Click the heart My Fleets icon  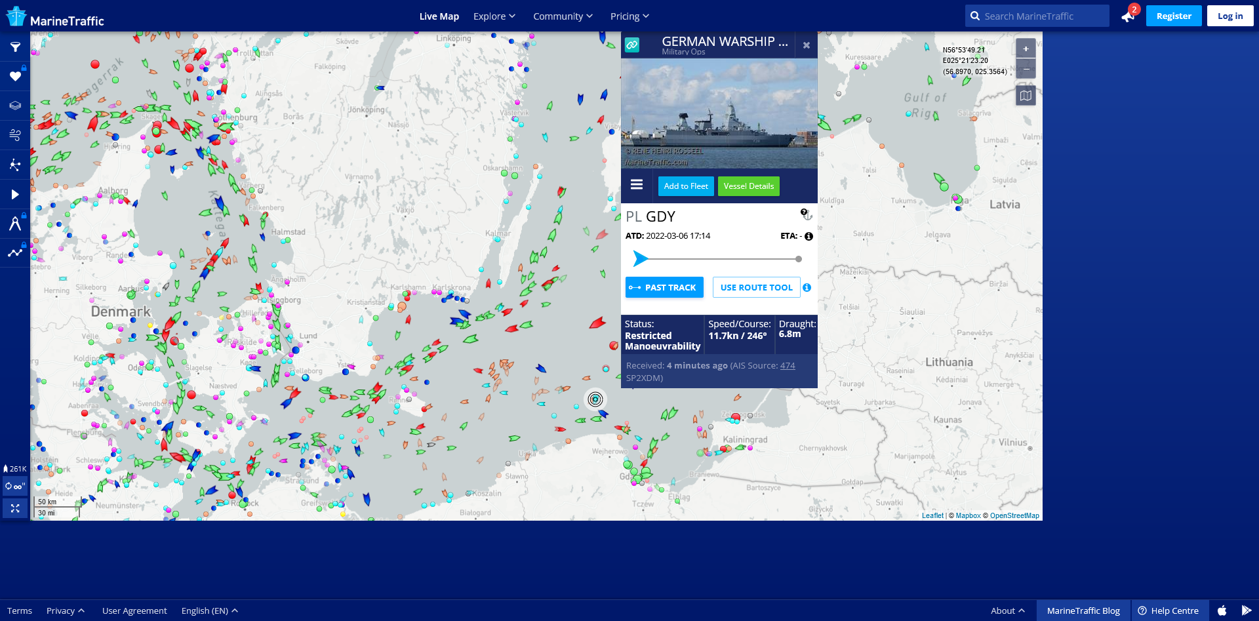click(15, 77)
